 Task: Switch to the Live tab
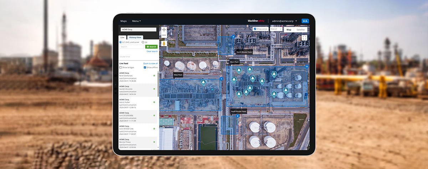(122, 37)
